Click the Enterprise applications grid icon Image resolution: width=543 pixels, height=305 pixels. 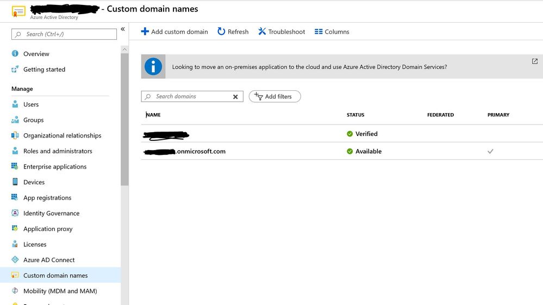point(15,166)
